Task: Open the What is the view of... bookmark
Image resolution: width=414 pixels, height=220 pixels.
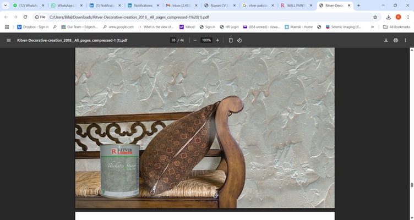Action: [156, 27]
